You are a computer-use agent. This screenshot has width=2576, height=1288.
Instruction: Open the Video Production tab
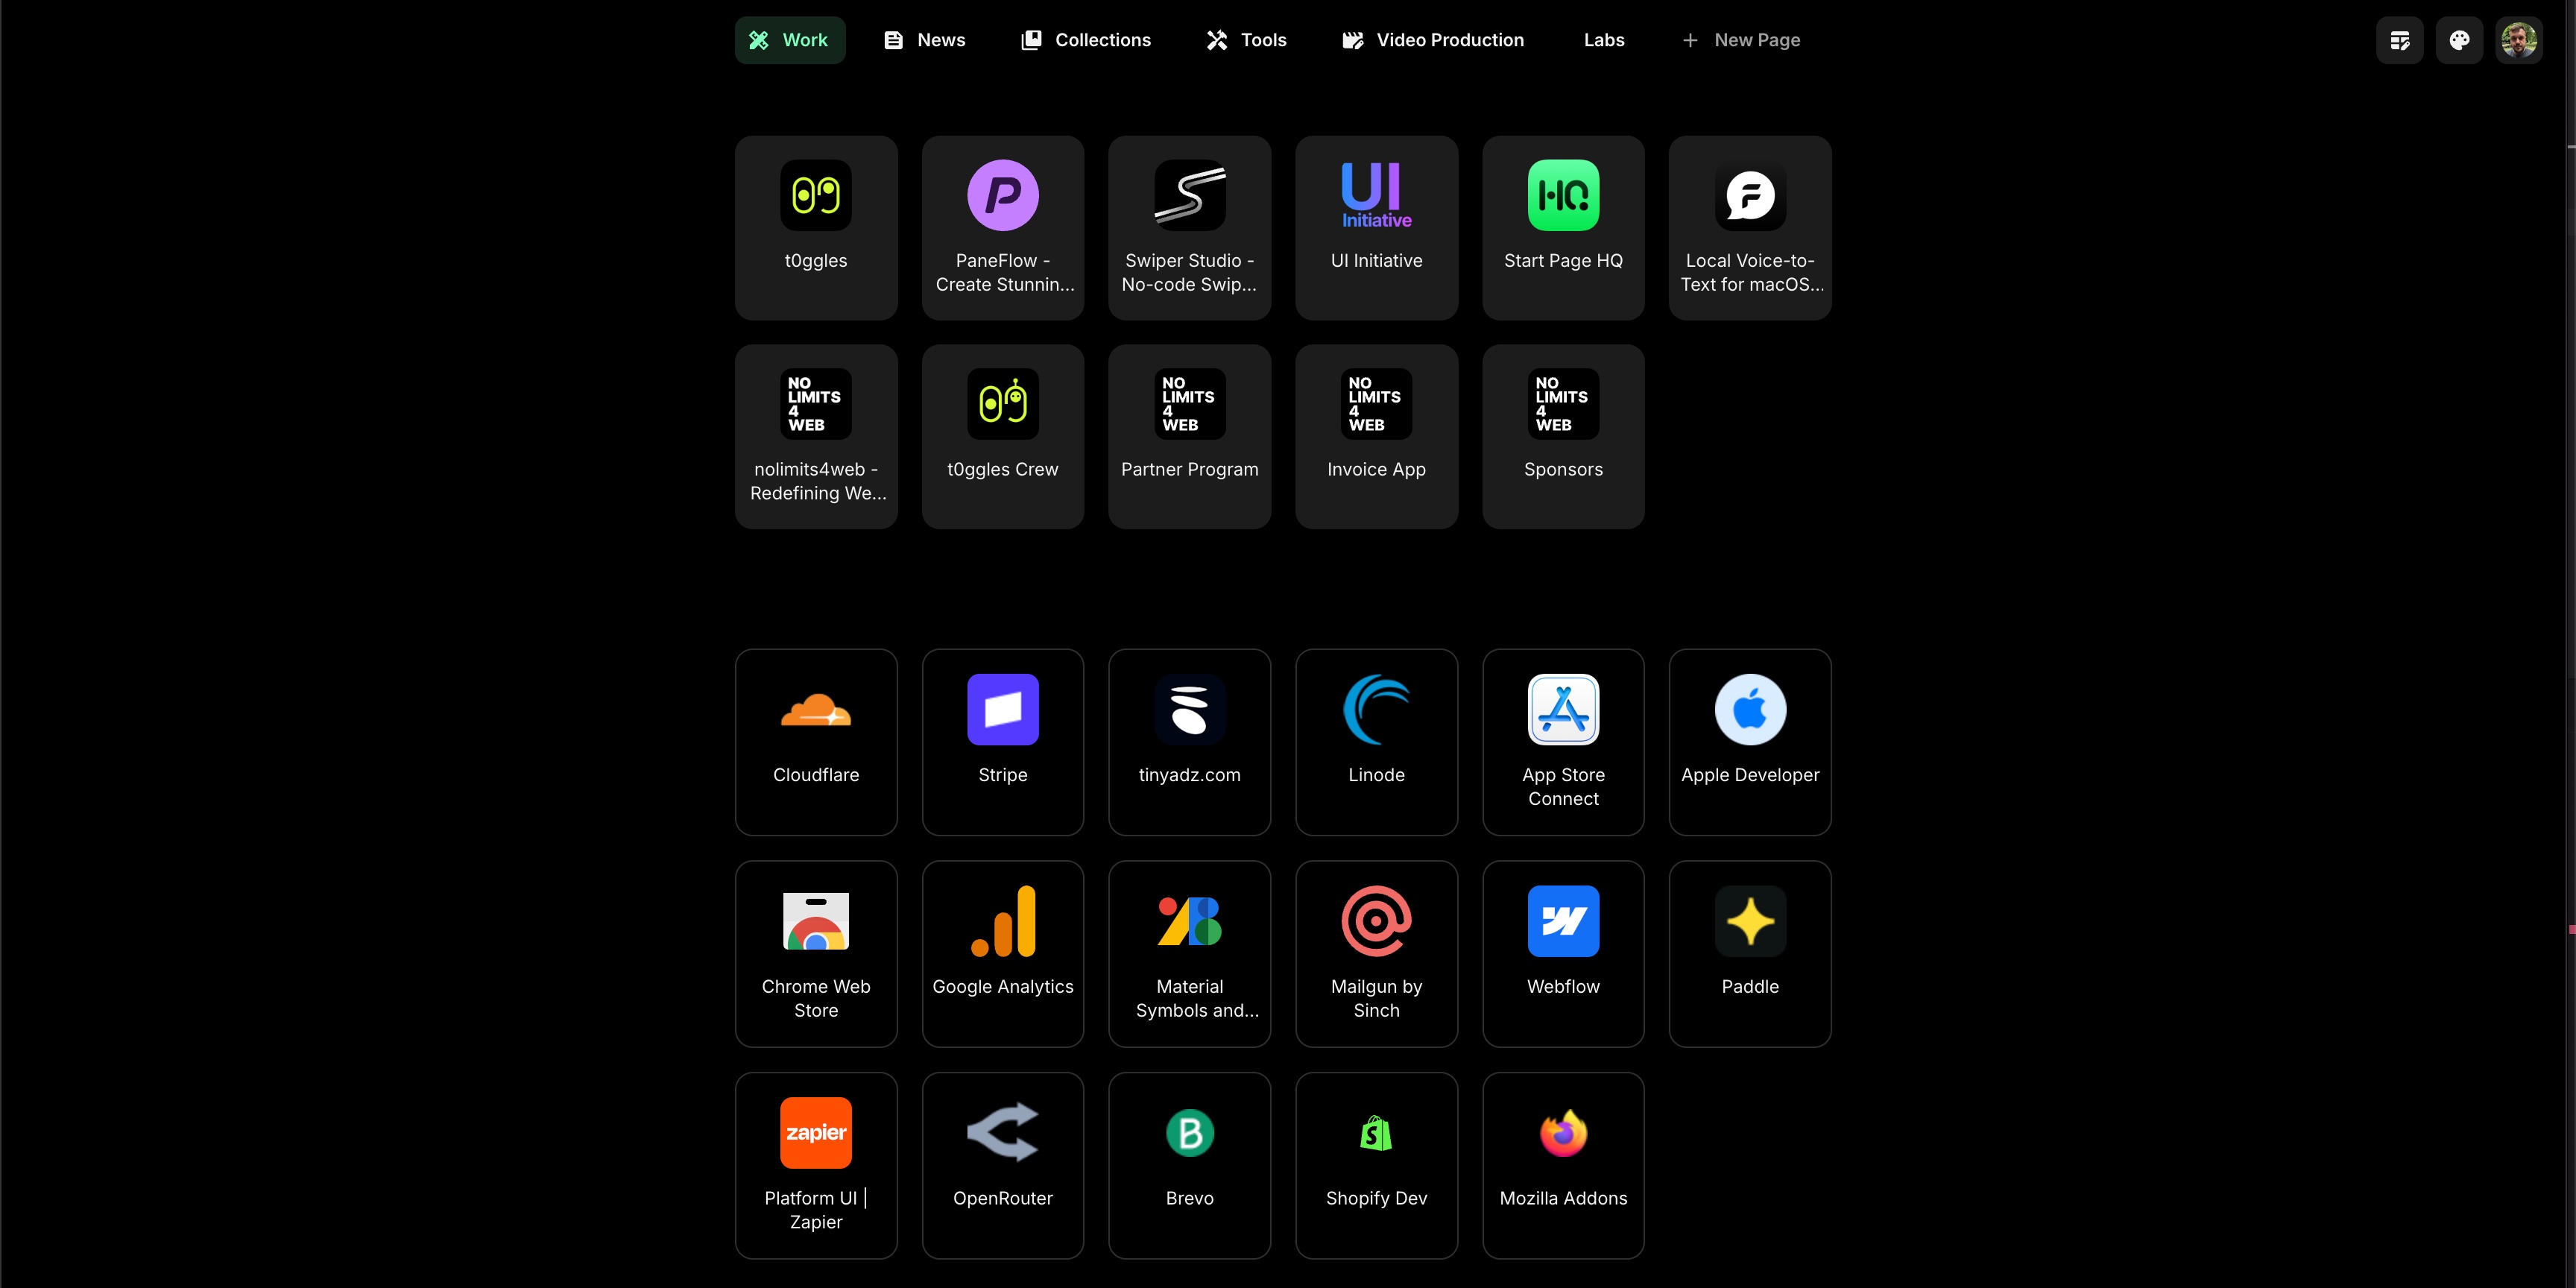pos(1432,40)
